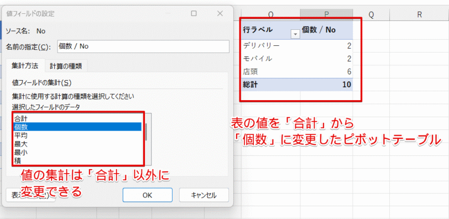The width and height of the screenshot is (449, 219).
Task: Click the キャンセル button
Action: 204,195
